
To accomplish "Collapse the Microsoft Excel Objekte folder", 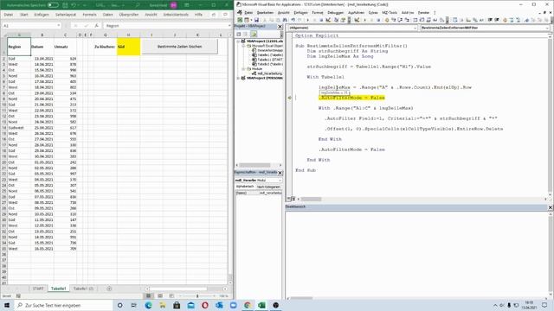I will point(243,46).
